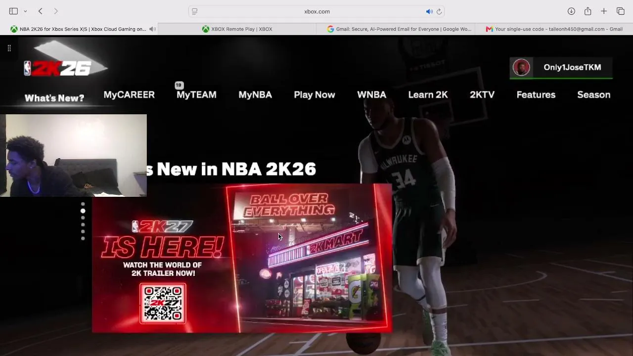
Task: Click the Only1JoseTKM avatar picture
Action: tap(521, 67)
